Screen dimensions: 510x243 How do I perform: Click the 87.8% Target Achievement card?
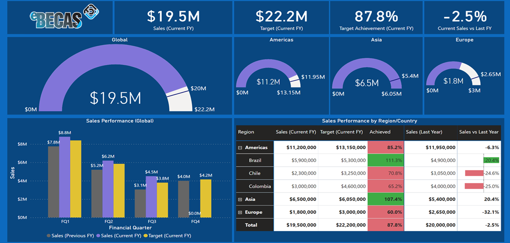[376, 17]
